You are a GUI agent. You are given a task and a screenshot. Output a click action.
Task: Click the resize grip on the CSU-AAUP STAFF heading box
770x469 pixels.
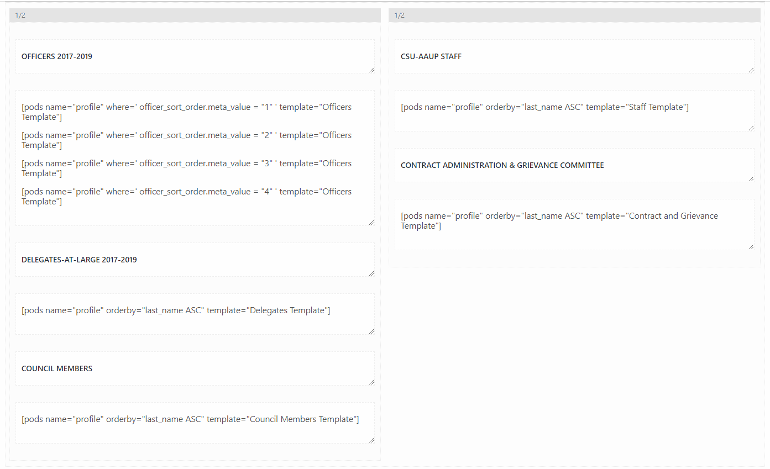tap(752, 70)
